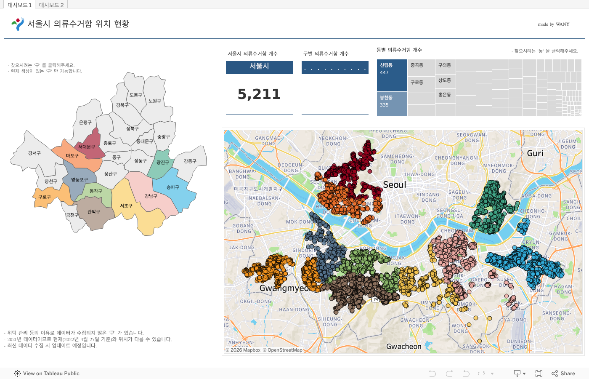Click the refresh data icon
The width and height of the screenshot is (589, 379).
(x=482, y=374)
